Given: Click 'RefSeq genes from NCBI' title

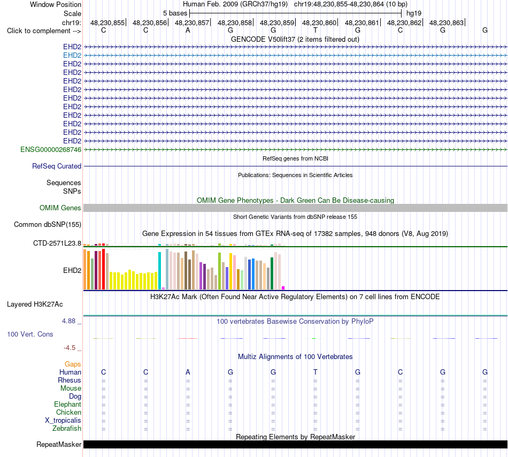Looking at the screenshot, I should pyautogui.click(x=295, y=158).
